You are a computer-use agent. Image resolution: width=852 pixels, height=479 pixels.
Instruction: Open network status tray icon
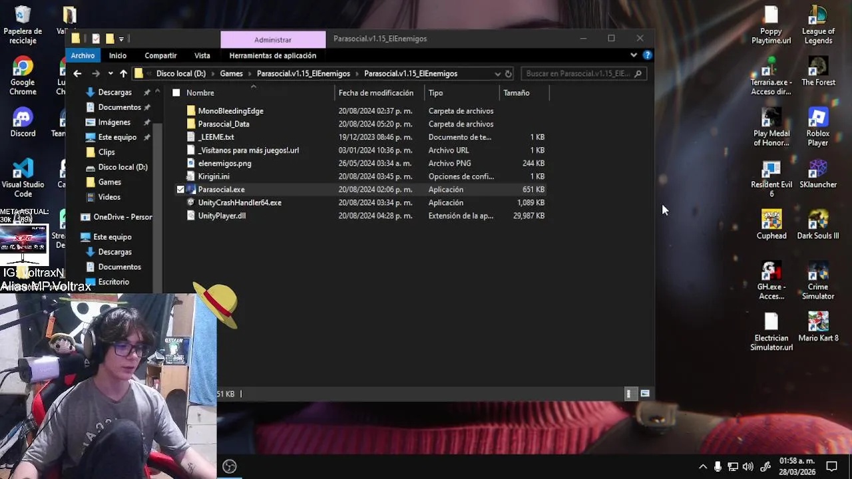(x=733, y=467)
